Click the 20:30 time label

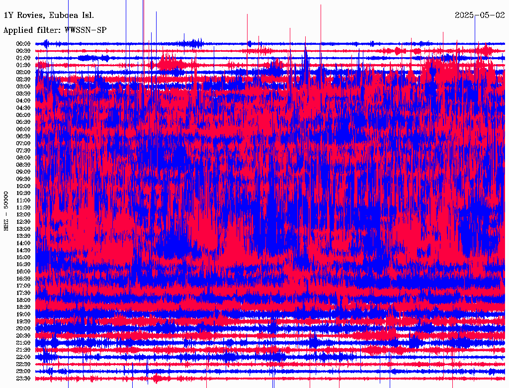click(23, 336)
